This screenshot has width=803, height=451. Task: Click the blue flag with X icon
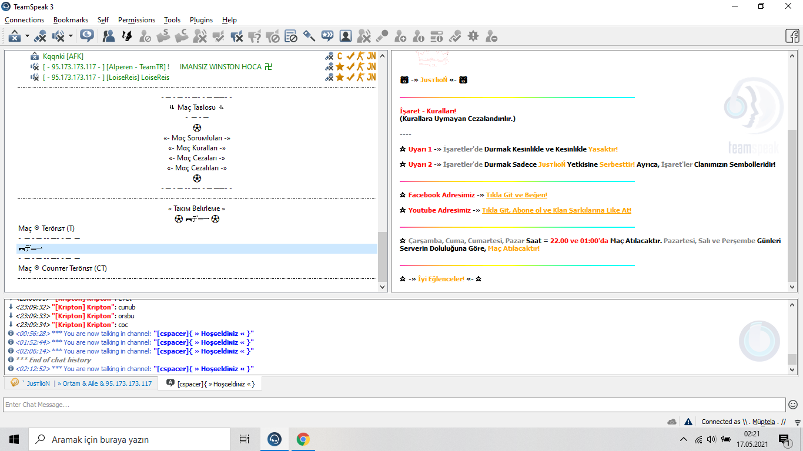click(x=236, y=36)
